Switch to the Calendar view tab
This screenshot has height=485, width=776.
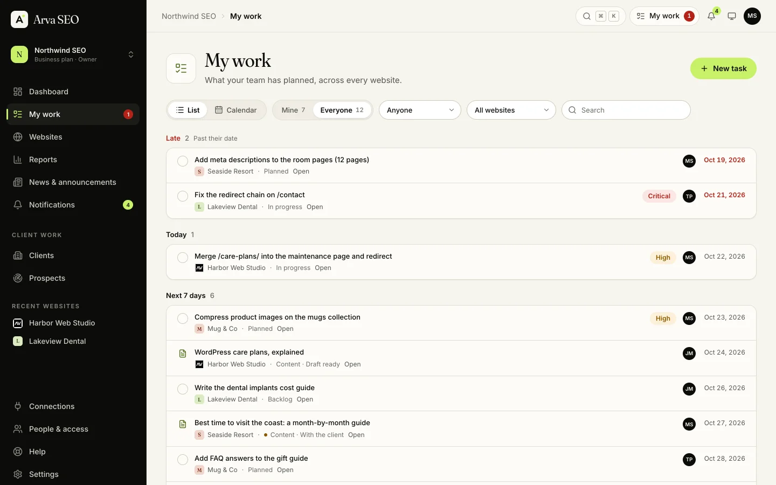[236, 110]
